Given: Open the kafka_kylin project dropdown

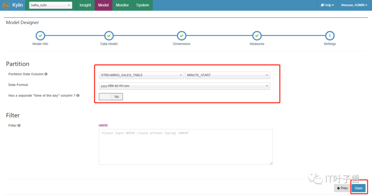Looking at the screenshot, I should (51, 5).
